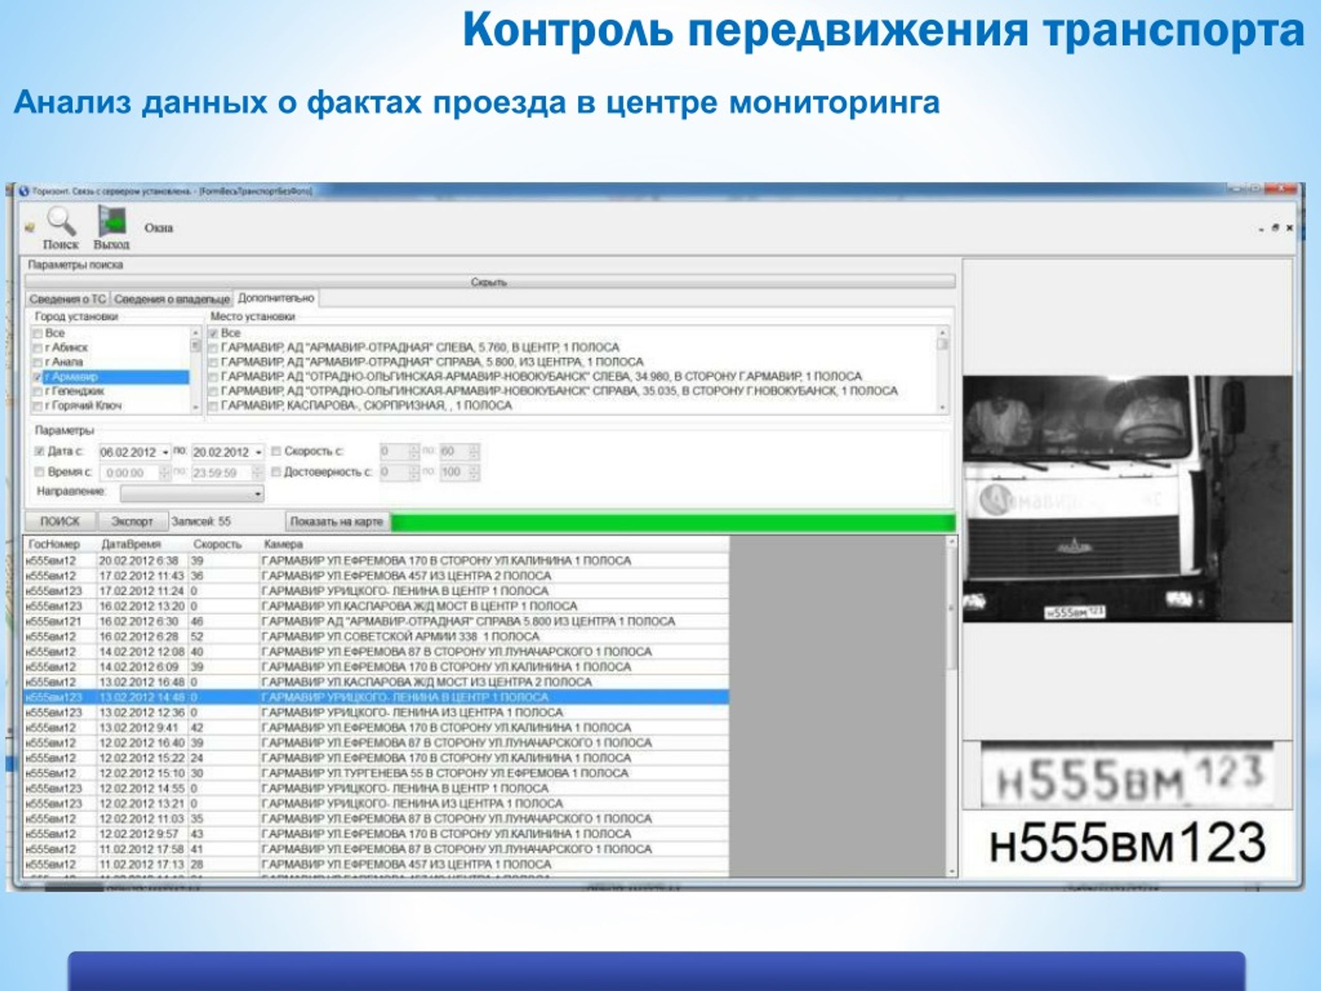1321x991 pixels.
Task: Check the г Геленджик city checkbox
Action: [x=37, y=391]
